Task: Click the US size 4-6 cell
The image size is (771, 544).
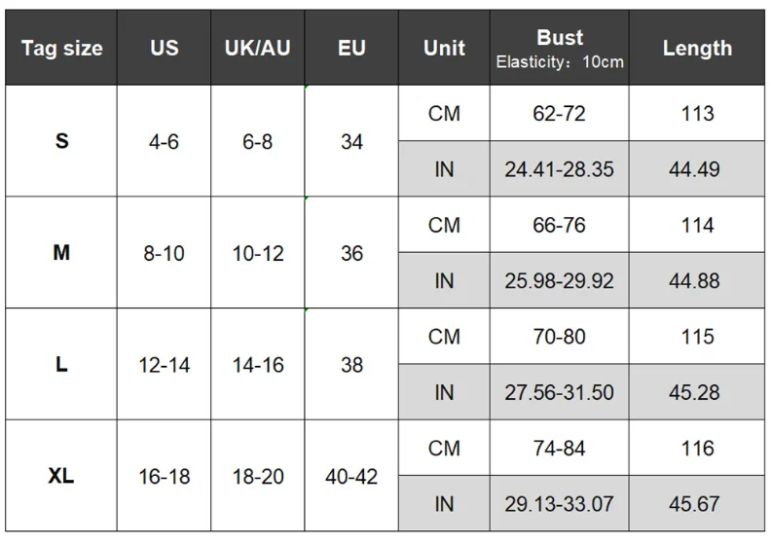Action: (164, 142)
